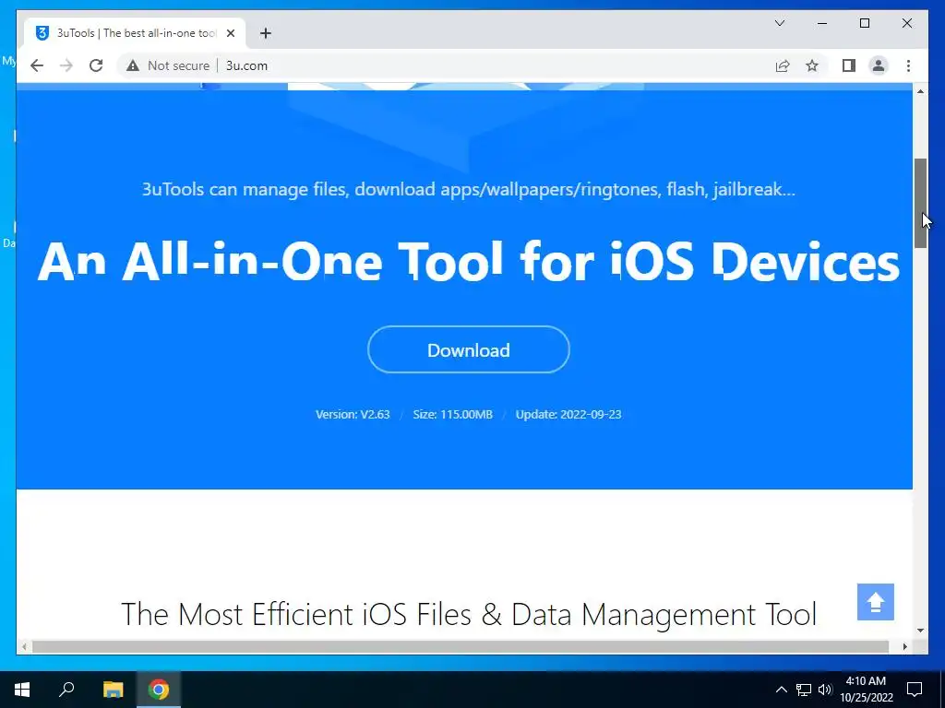Click the vertical scrollbar thumb
The height and width of the screenshot is (708, 945).
coord(920,204)
